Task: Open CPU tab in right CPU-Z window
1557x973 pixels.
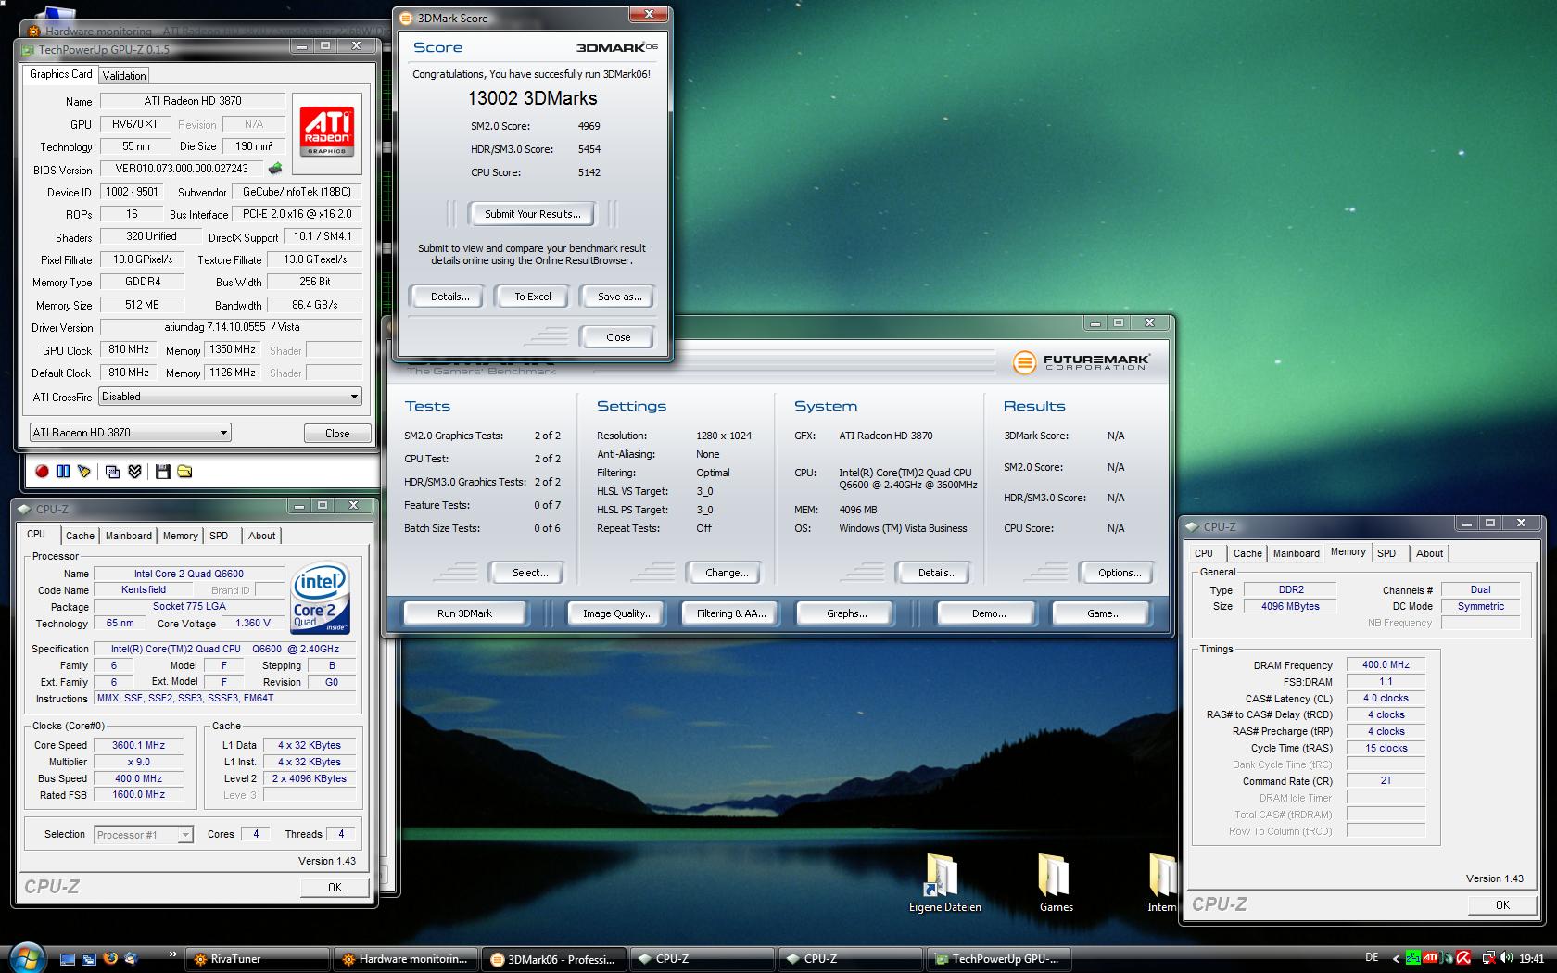Action: 1204,553
